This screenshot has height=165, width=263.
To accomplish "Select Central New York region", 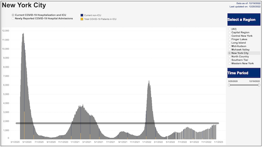I will click(x=229, y=36).
